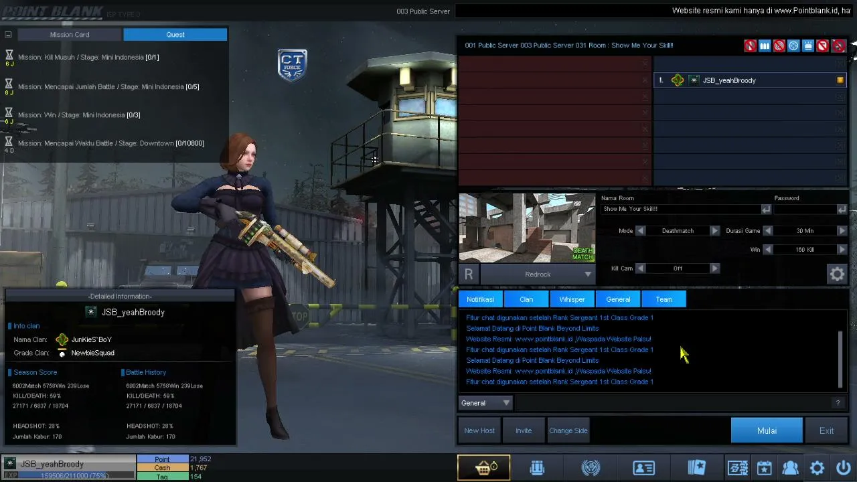Screen dimensions: 857x482
Task: Click the Nama Room input field
Action: pyautogui.click(x=681, y=210)
